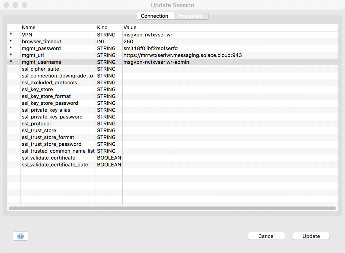Select the ssl_validate_certificate row
This screenshot has height=253, width=345.
(54, 158)
